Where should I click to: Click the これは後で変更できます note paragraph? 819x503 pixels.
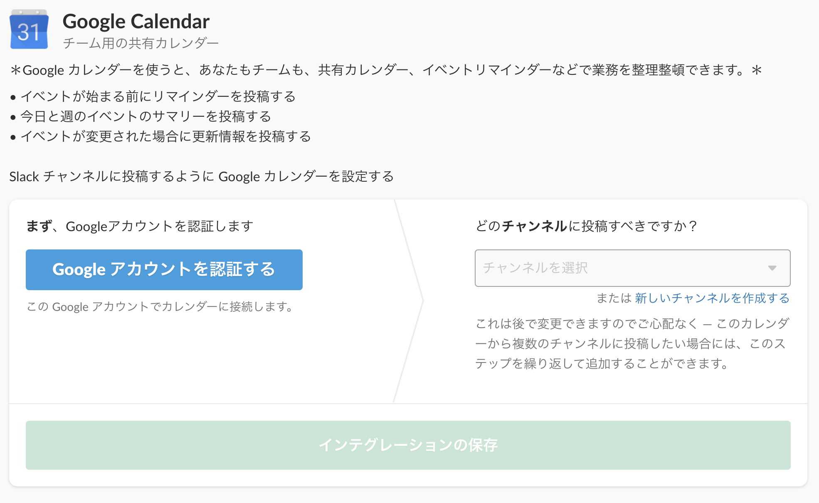(632, 343)
